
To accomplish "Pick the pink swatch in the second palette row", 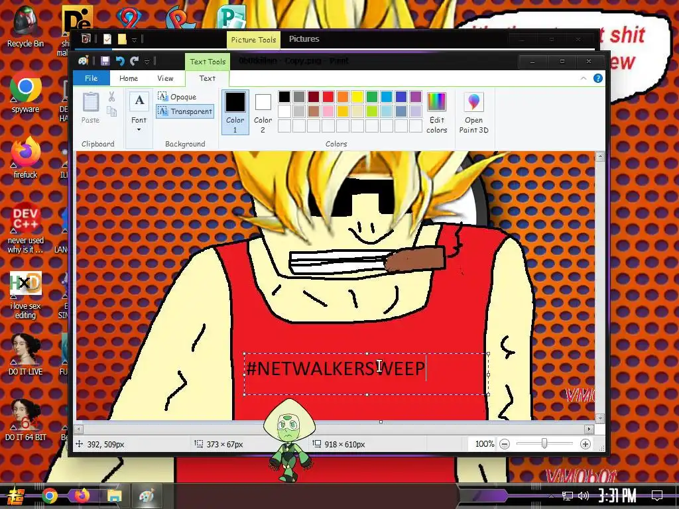I will pyautogui.click(x=328, y=111).
